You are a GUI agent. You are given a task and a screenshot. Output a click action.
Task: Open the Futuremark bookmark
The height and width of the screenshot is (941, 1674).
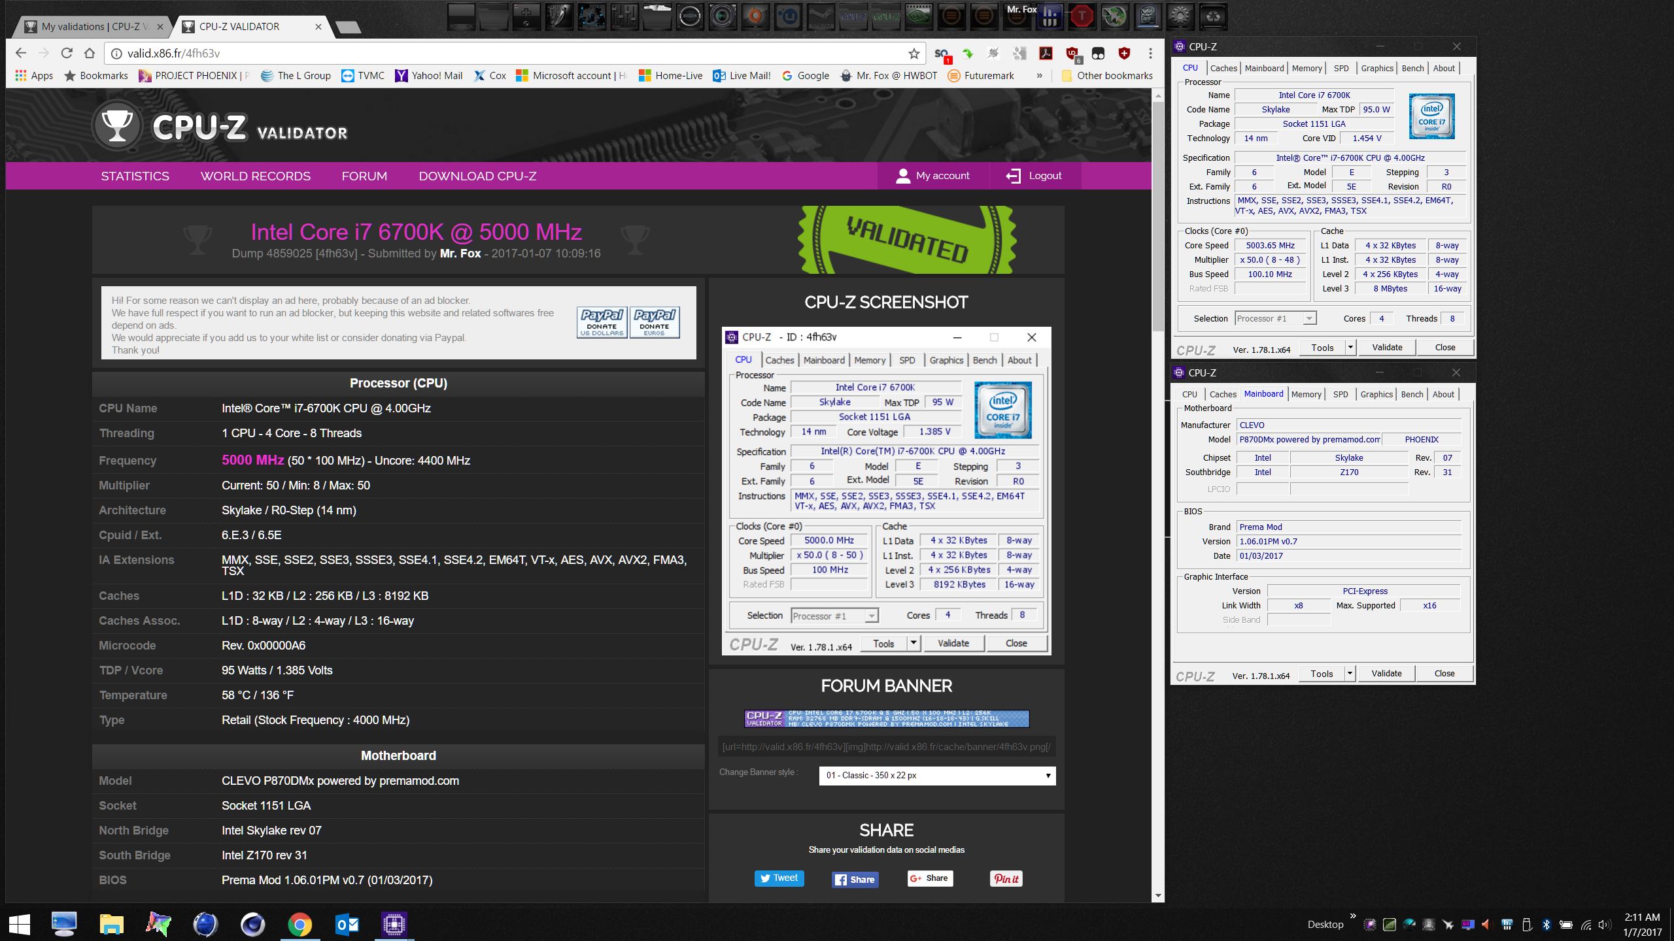tap(981, 76)
